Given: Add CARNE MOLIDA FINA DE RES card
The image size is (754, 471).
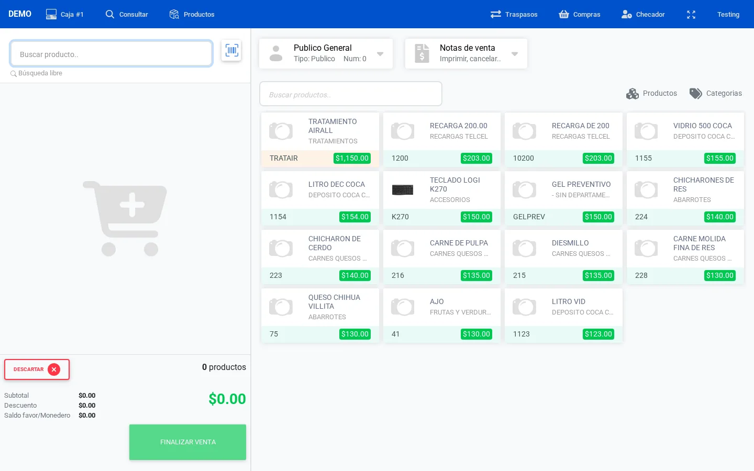Looking at the screenshot, I should point(685,257).
